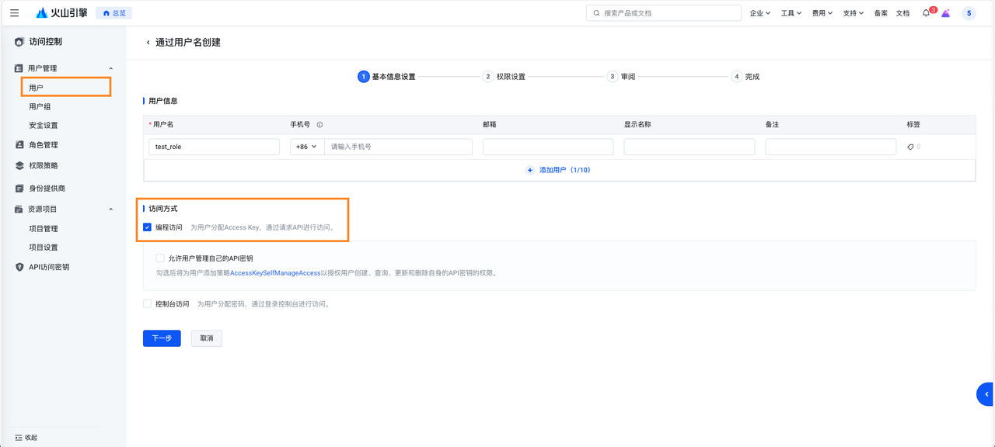Enable the 控制台访问 checkbox
The width and height of the screenshot is (995, 447).
148,304
